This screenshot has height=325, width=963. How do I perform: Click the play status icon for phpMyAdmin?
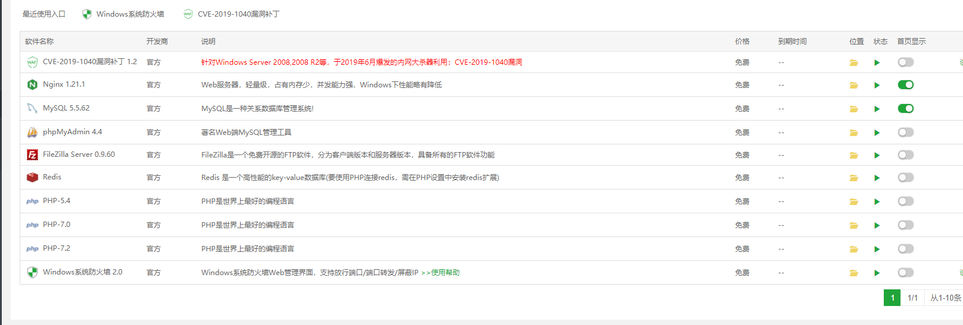tap(877, 132)
